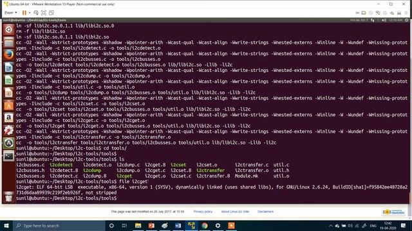This screenshot has height=231, width=412.
Task: Switch to PowerPoint in taskbar
Action: coord(151,225)
